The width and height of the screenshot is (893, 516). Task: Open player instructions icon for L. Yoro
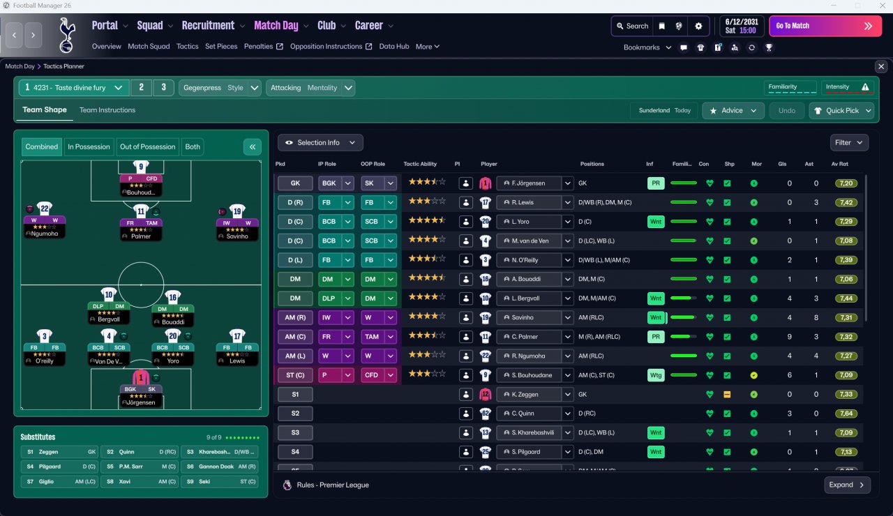coord(465,222)
